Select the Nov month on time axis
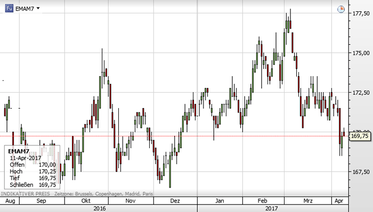 pos(131,201)
